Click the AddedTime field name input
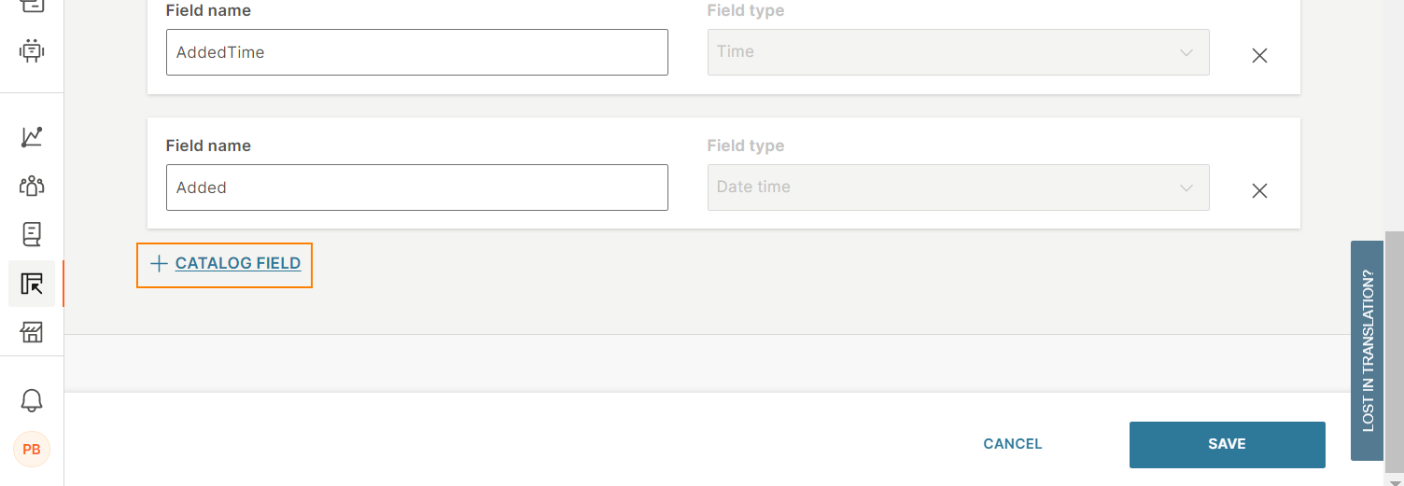Image resolution: width=1404 pixels, height=486 pixels. (417, 52)
